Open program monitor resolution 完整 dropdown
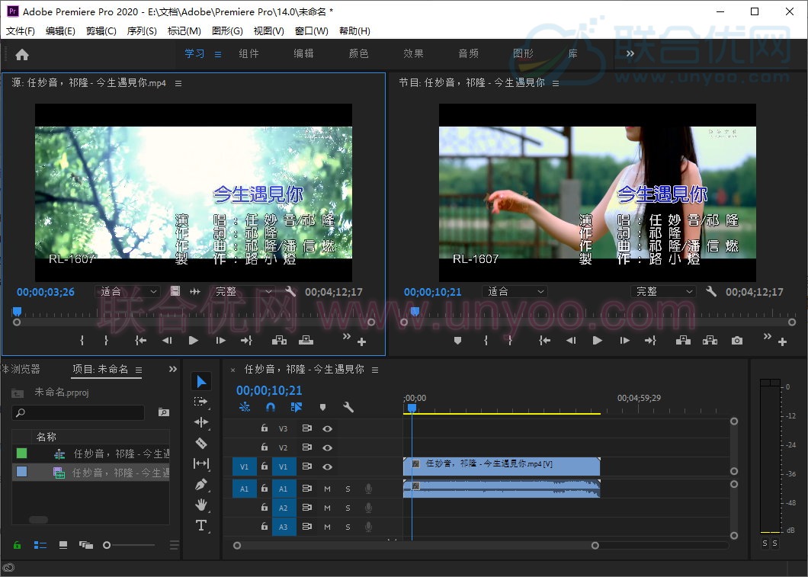The height and width of the screenshot is (577, 808). [x=663, y=292]
